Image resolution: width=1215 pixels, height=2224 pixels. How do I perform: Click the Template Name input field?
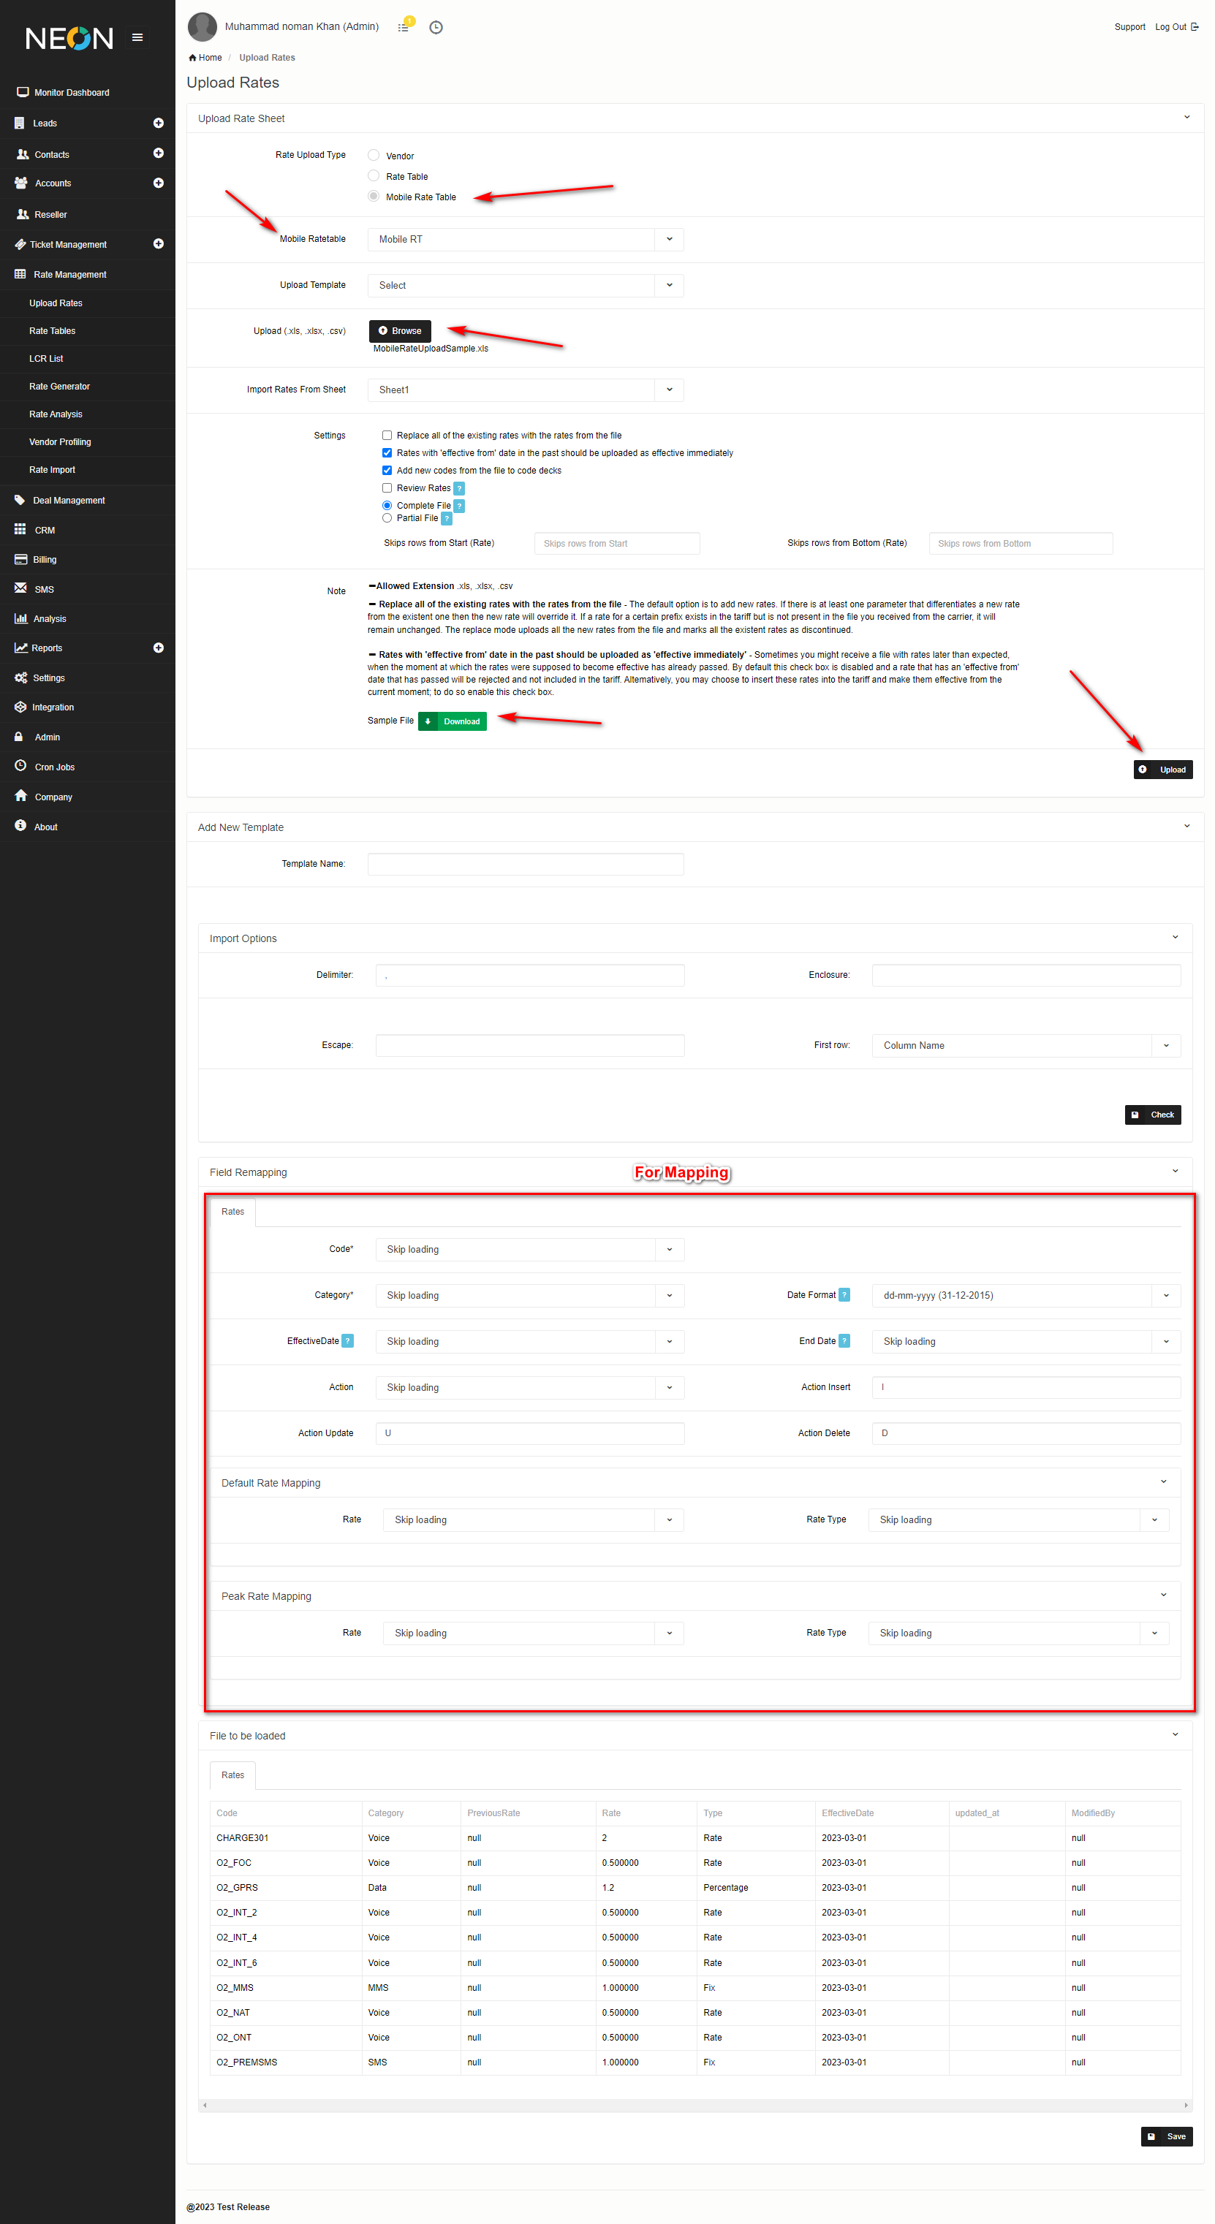tap(525, 864)
